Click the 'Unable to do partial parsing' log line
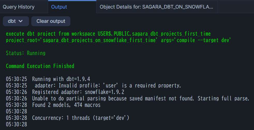254x130 pixels. pos(128,99)
